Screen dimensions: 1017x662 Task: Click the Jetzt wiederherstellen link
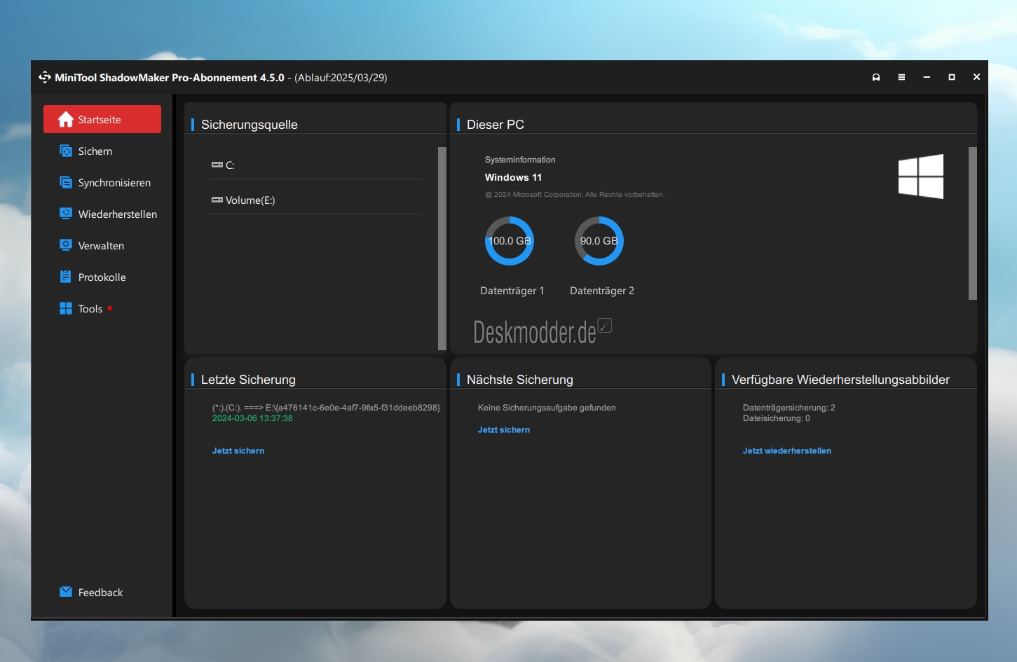(787, 451)
